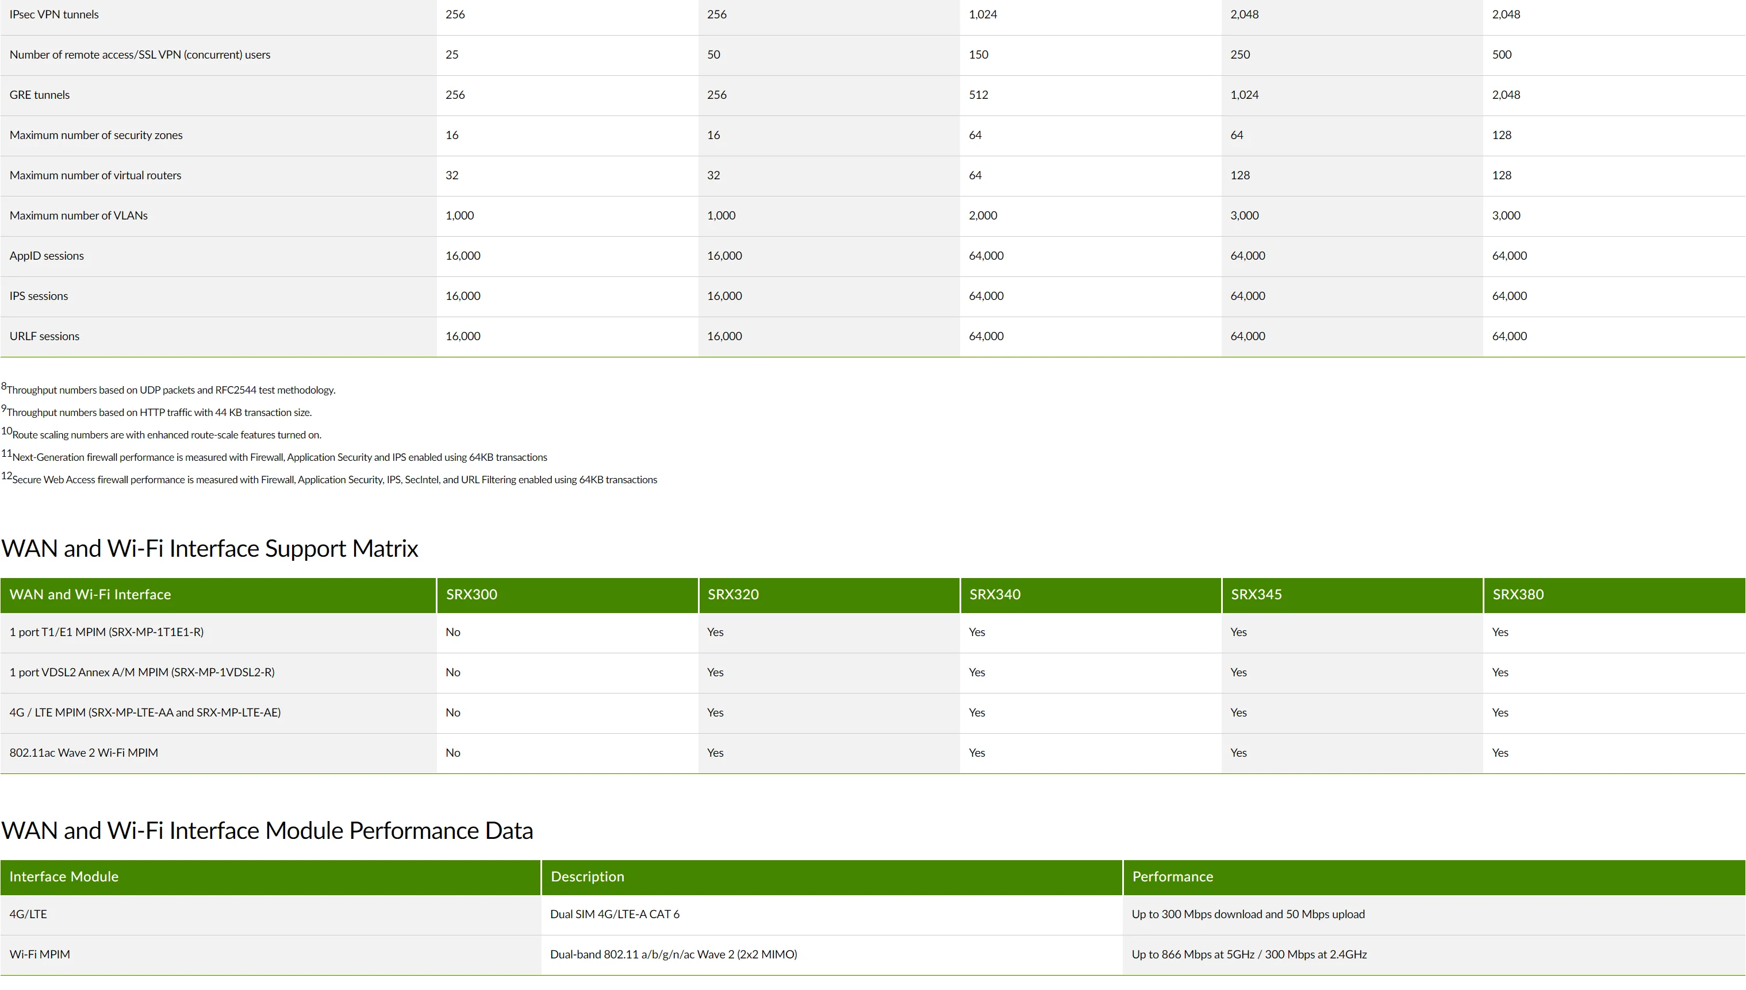1746x990 pixels.
Task: Click the SRX345 column header
Action: point(1256,594)
